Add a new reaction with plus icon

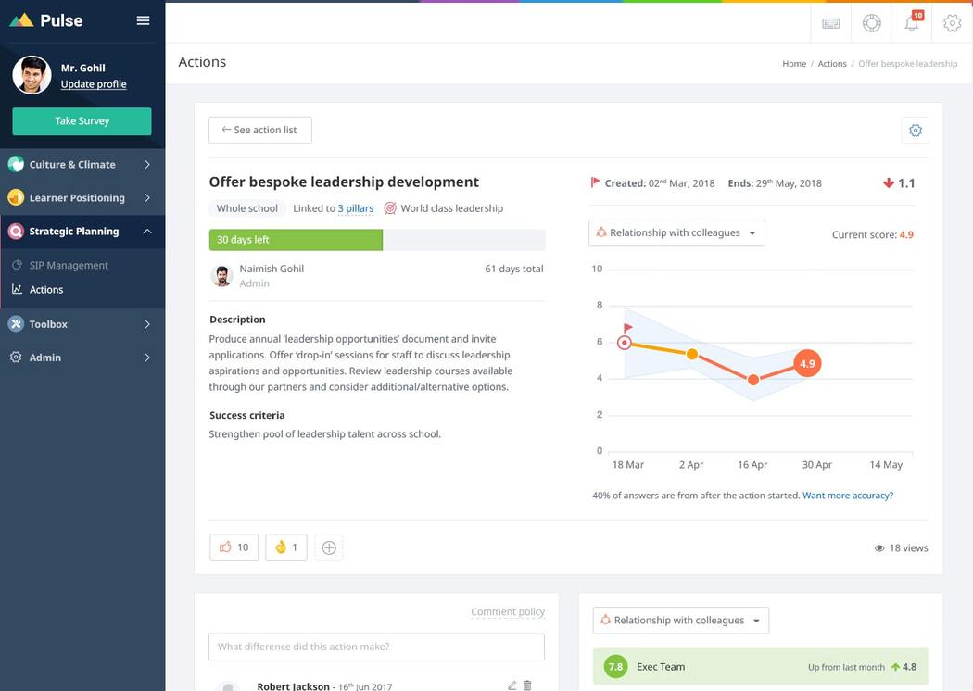pos(328,547)
